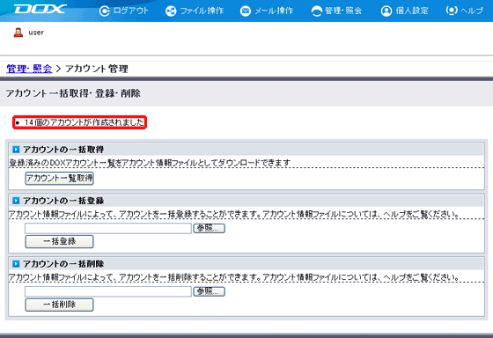Viewport: 493px width, 338px height.
Task: Click the mail envelope icon
Action: 246,11
